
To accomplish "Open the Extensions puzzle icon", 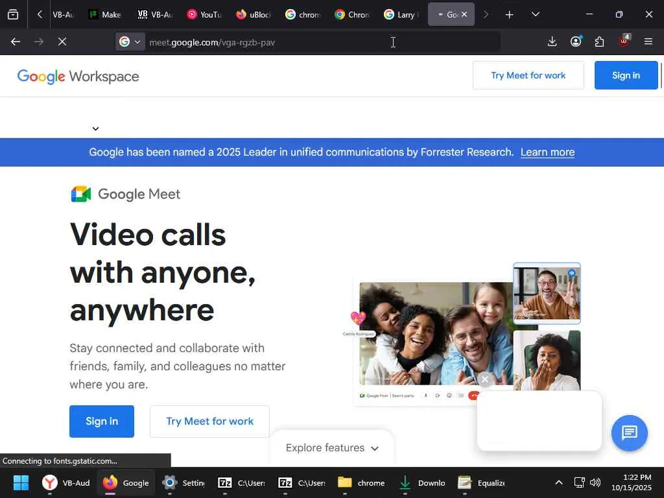I will [599, 41].
